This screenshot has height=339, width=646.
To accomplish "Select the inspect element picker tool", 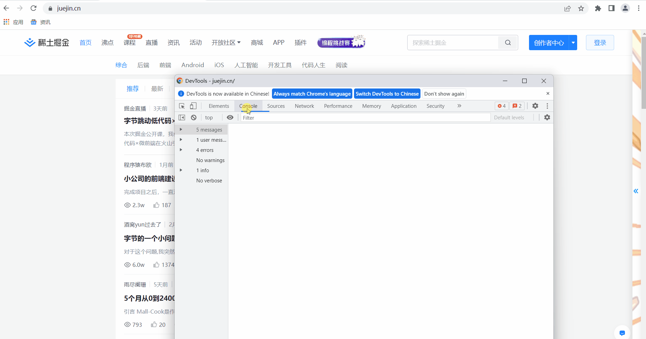I will [x=182, y=106].
